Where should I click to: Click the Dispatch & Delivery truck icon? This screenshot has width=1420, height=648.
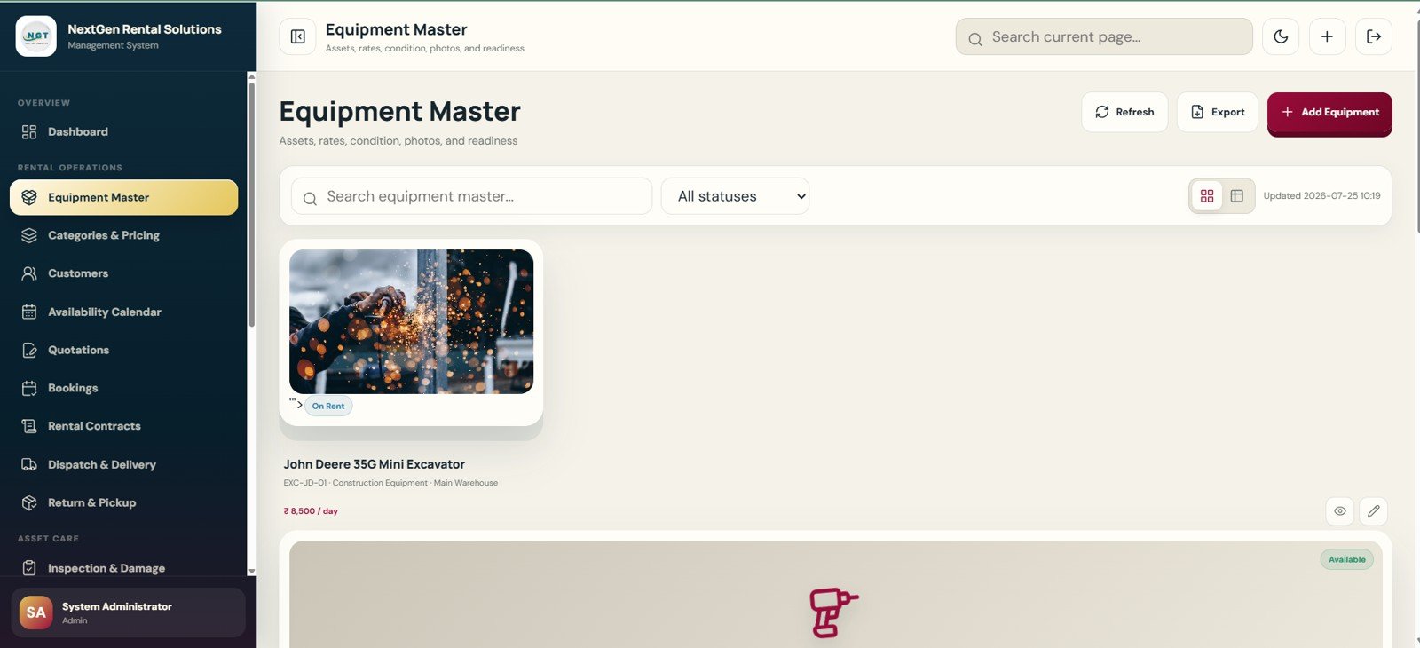pyautogui.click(x=29, y=464)
